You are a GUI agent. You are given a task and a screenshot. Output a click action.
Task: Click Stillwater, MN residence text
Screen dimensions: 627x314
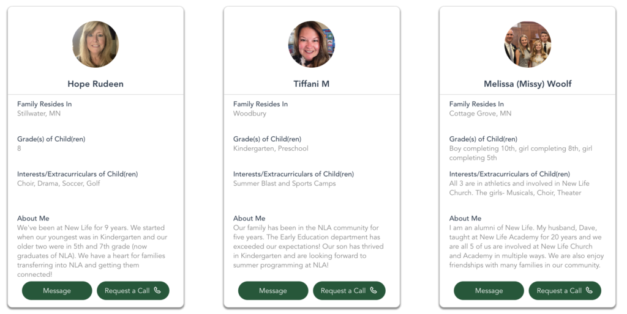click(39, 113)
